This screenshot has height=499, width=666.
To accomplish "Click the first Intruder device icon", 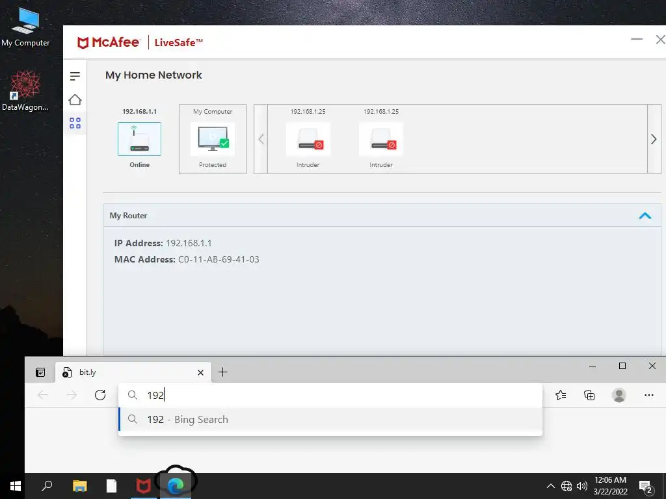I will 308,140.
